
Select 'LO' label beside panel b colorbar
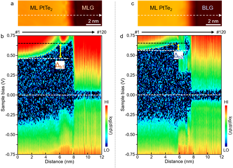click(107, 150)
